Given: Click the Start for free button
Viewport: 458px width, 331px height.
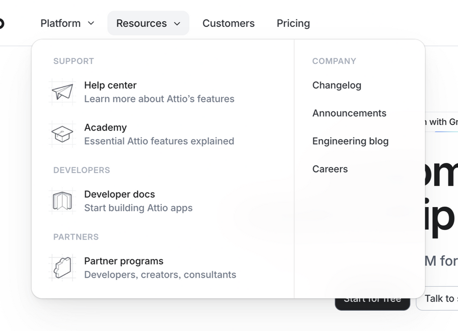Looking at the screenshot, I should point(373,299).
